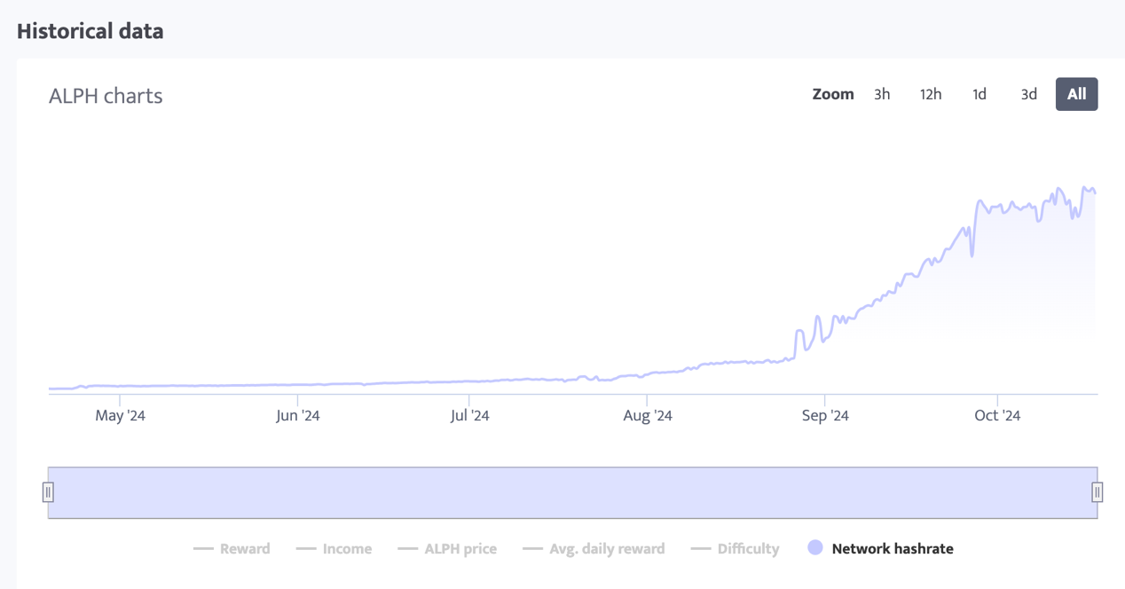Click the middle of the range selector bar
The image size is (1125, 589).
point(575,491)
